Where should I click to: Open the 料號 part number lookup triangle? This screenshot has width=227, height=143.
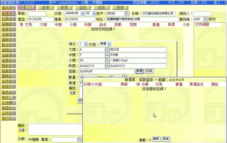click(x=107, y=66)
